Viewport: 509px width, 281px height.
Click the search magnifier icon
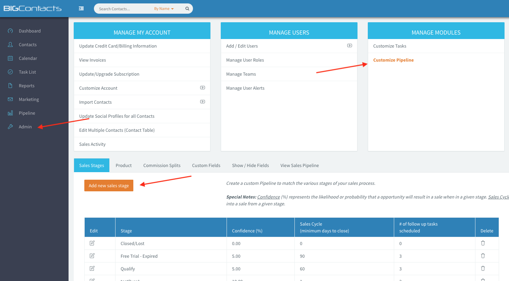pos(187,9)
